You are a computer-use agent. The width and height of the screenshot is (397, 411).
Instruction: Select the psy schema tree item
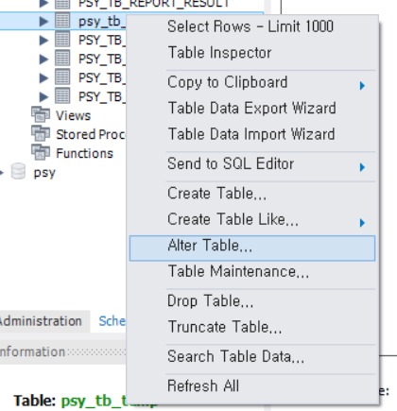click(x=44, y=173)
